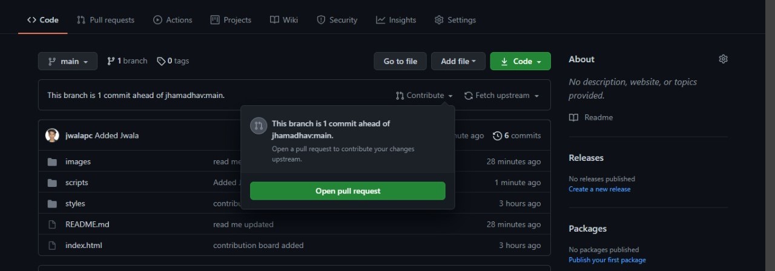
Task: Open the index.html file
Action: 84,245
